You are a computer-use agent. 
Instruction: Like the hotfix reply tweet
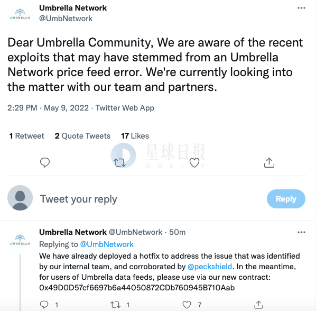point(187,305)
